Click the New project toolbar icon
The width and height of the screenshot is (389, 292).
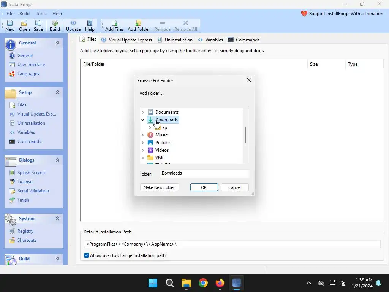point(9,25)
